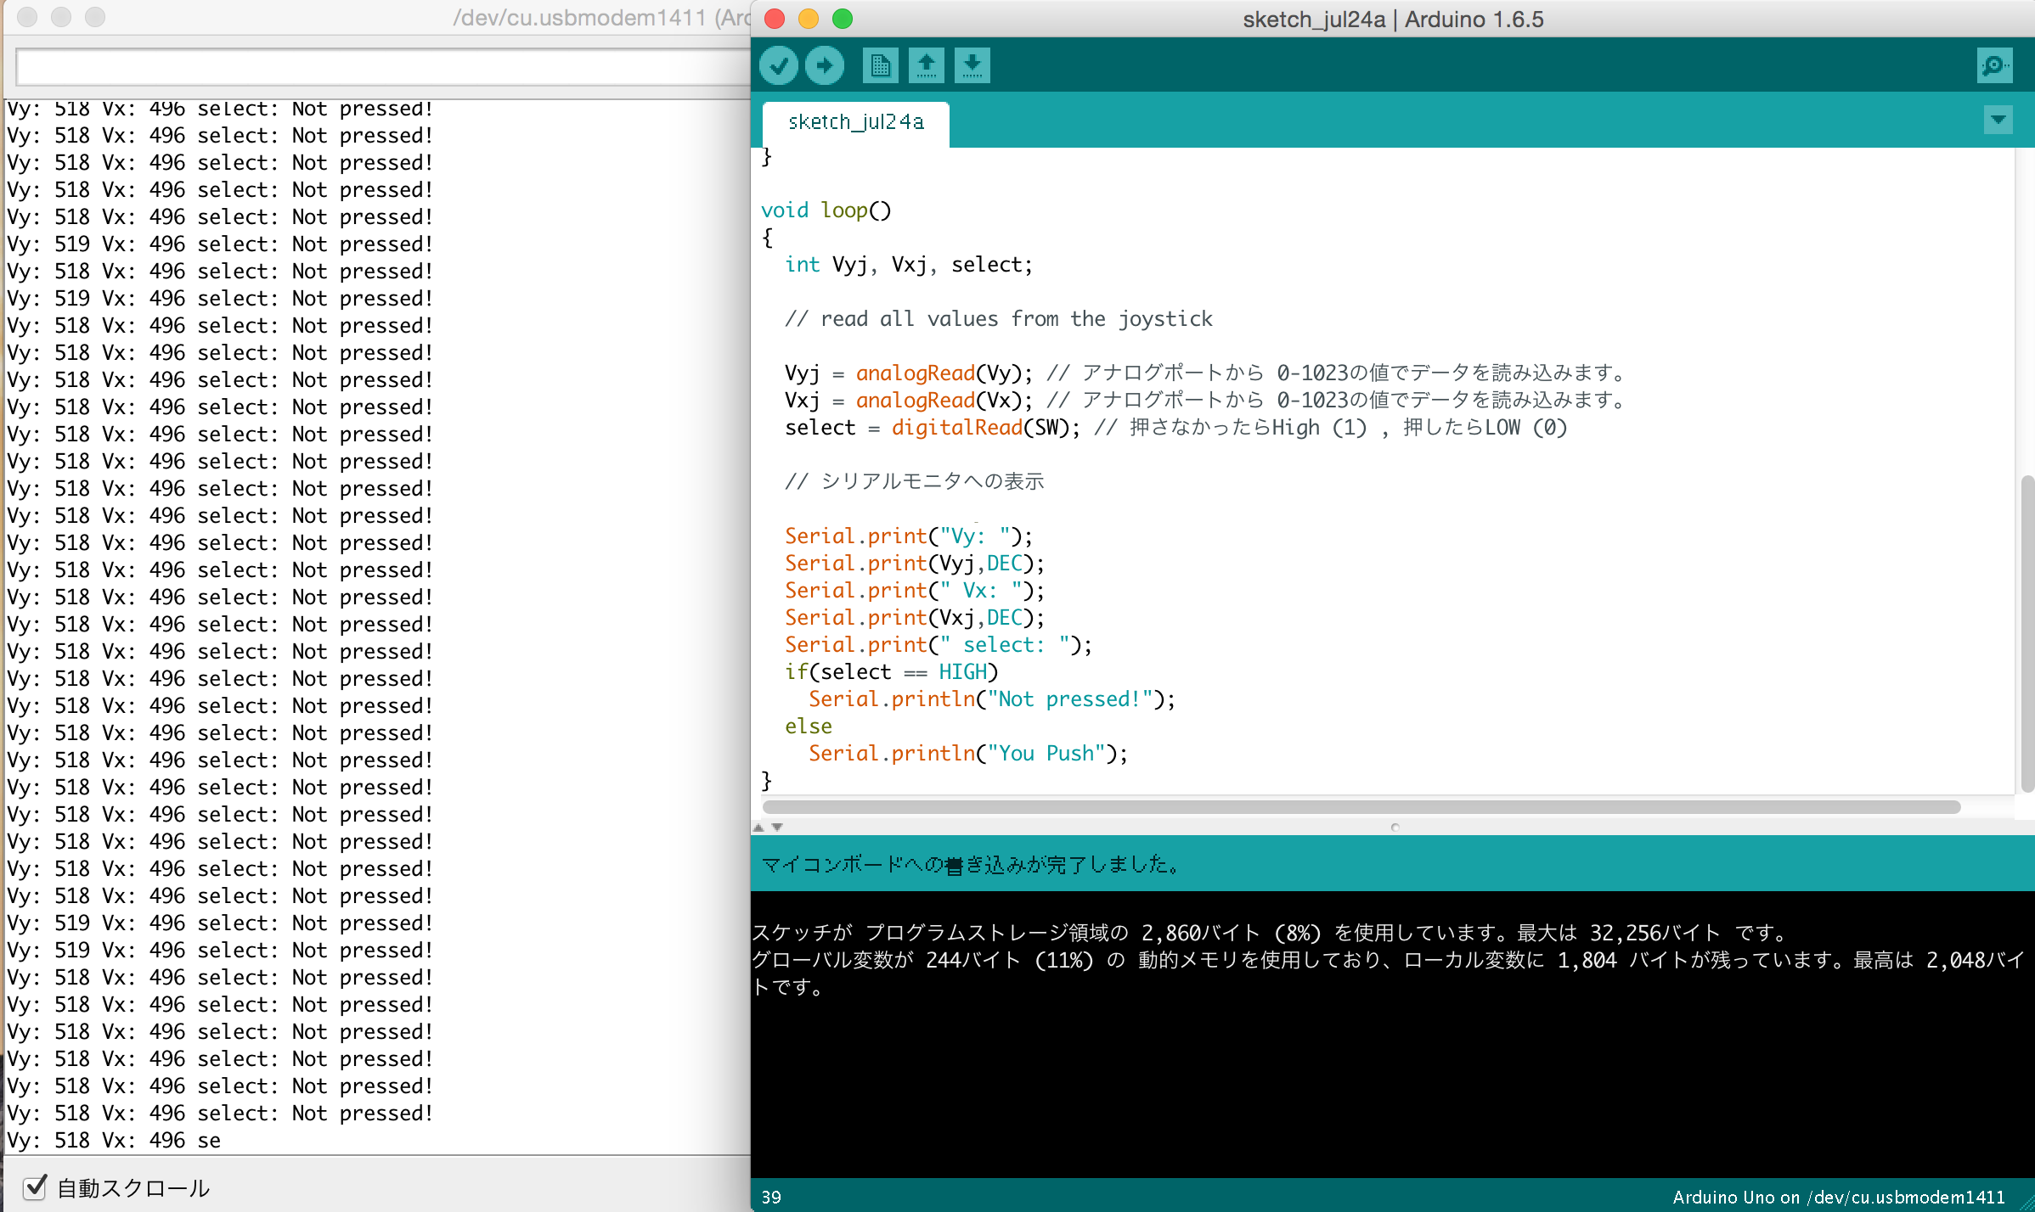Click the 'void loop()' line
Image resolution: width=2035 pixels, height=1212 pixels.
[826, 210]
